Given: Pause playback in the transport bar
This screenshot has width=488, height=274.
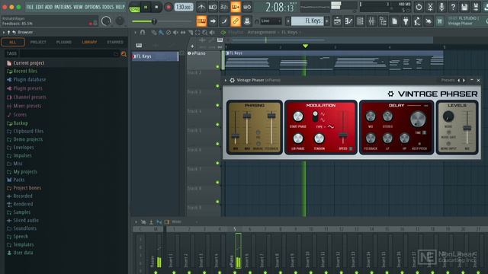Looking at the screenshot, I should [146, 7].
